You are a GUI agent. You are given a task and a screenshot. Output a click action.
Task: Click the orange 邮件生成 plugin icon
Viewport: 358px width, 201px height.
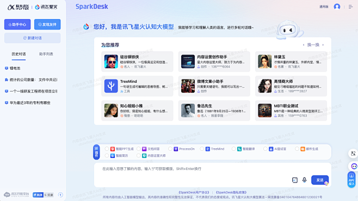point(303,149)
